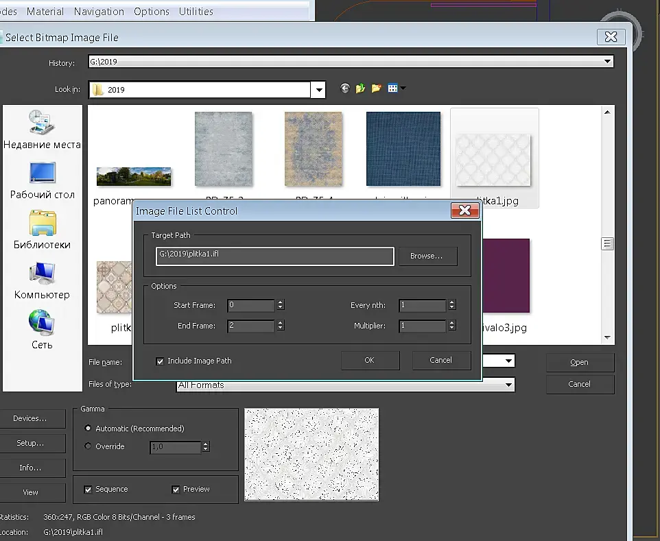Cancel the Image File List Control dialog
Screen dimensions: 660x541
pyautogui.click(x=440, y=360)
